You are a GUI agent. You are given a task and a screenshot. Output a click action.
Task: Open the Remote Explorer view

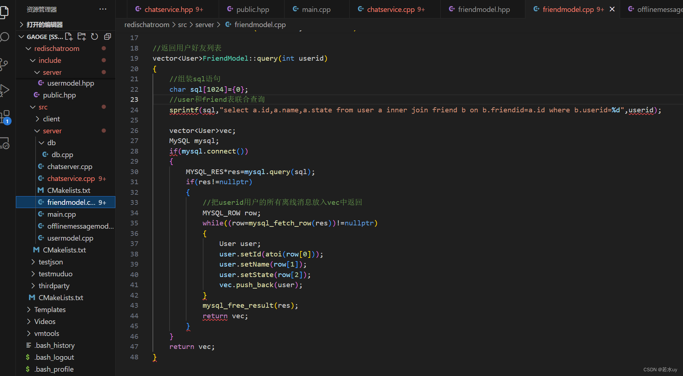(5, 143)
